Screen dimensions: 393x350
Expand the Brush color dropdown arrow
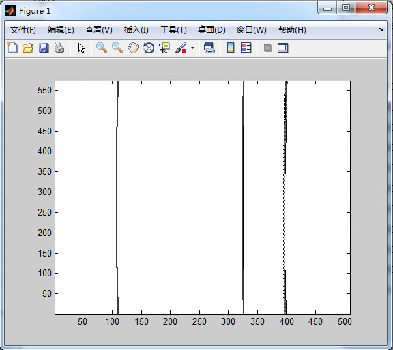pos(192,48)
